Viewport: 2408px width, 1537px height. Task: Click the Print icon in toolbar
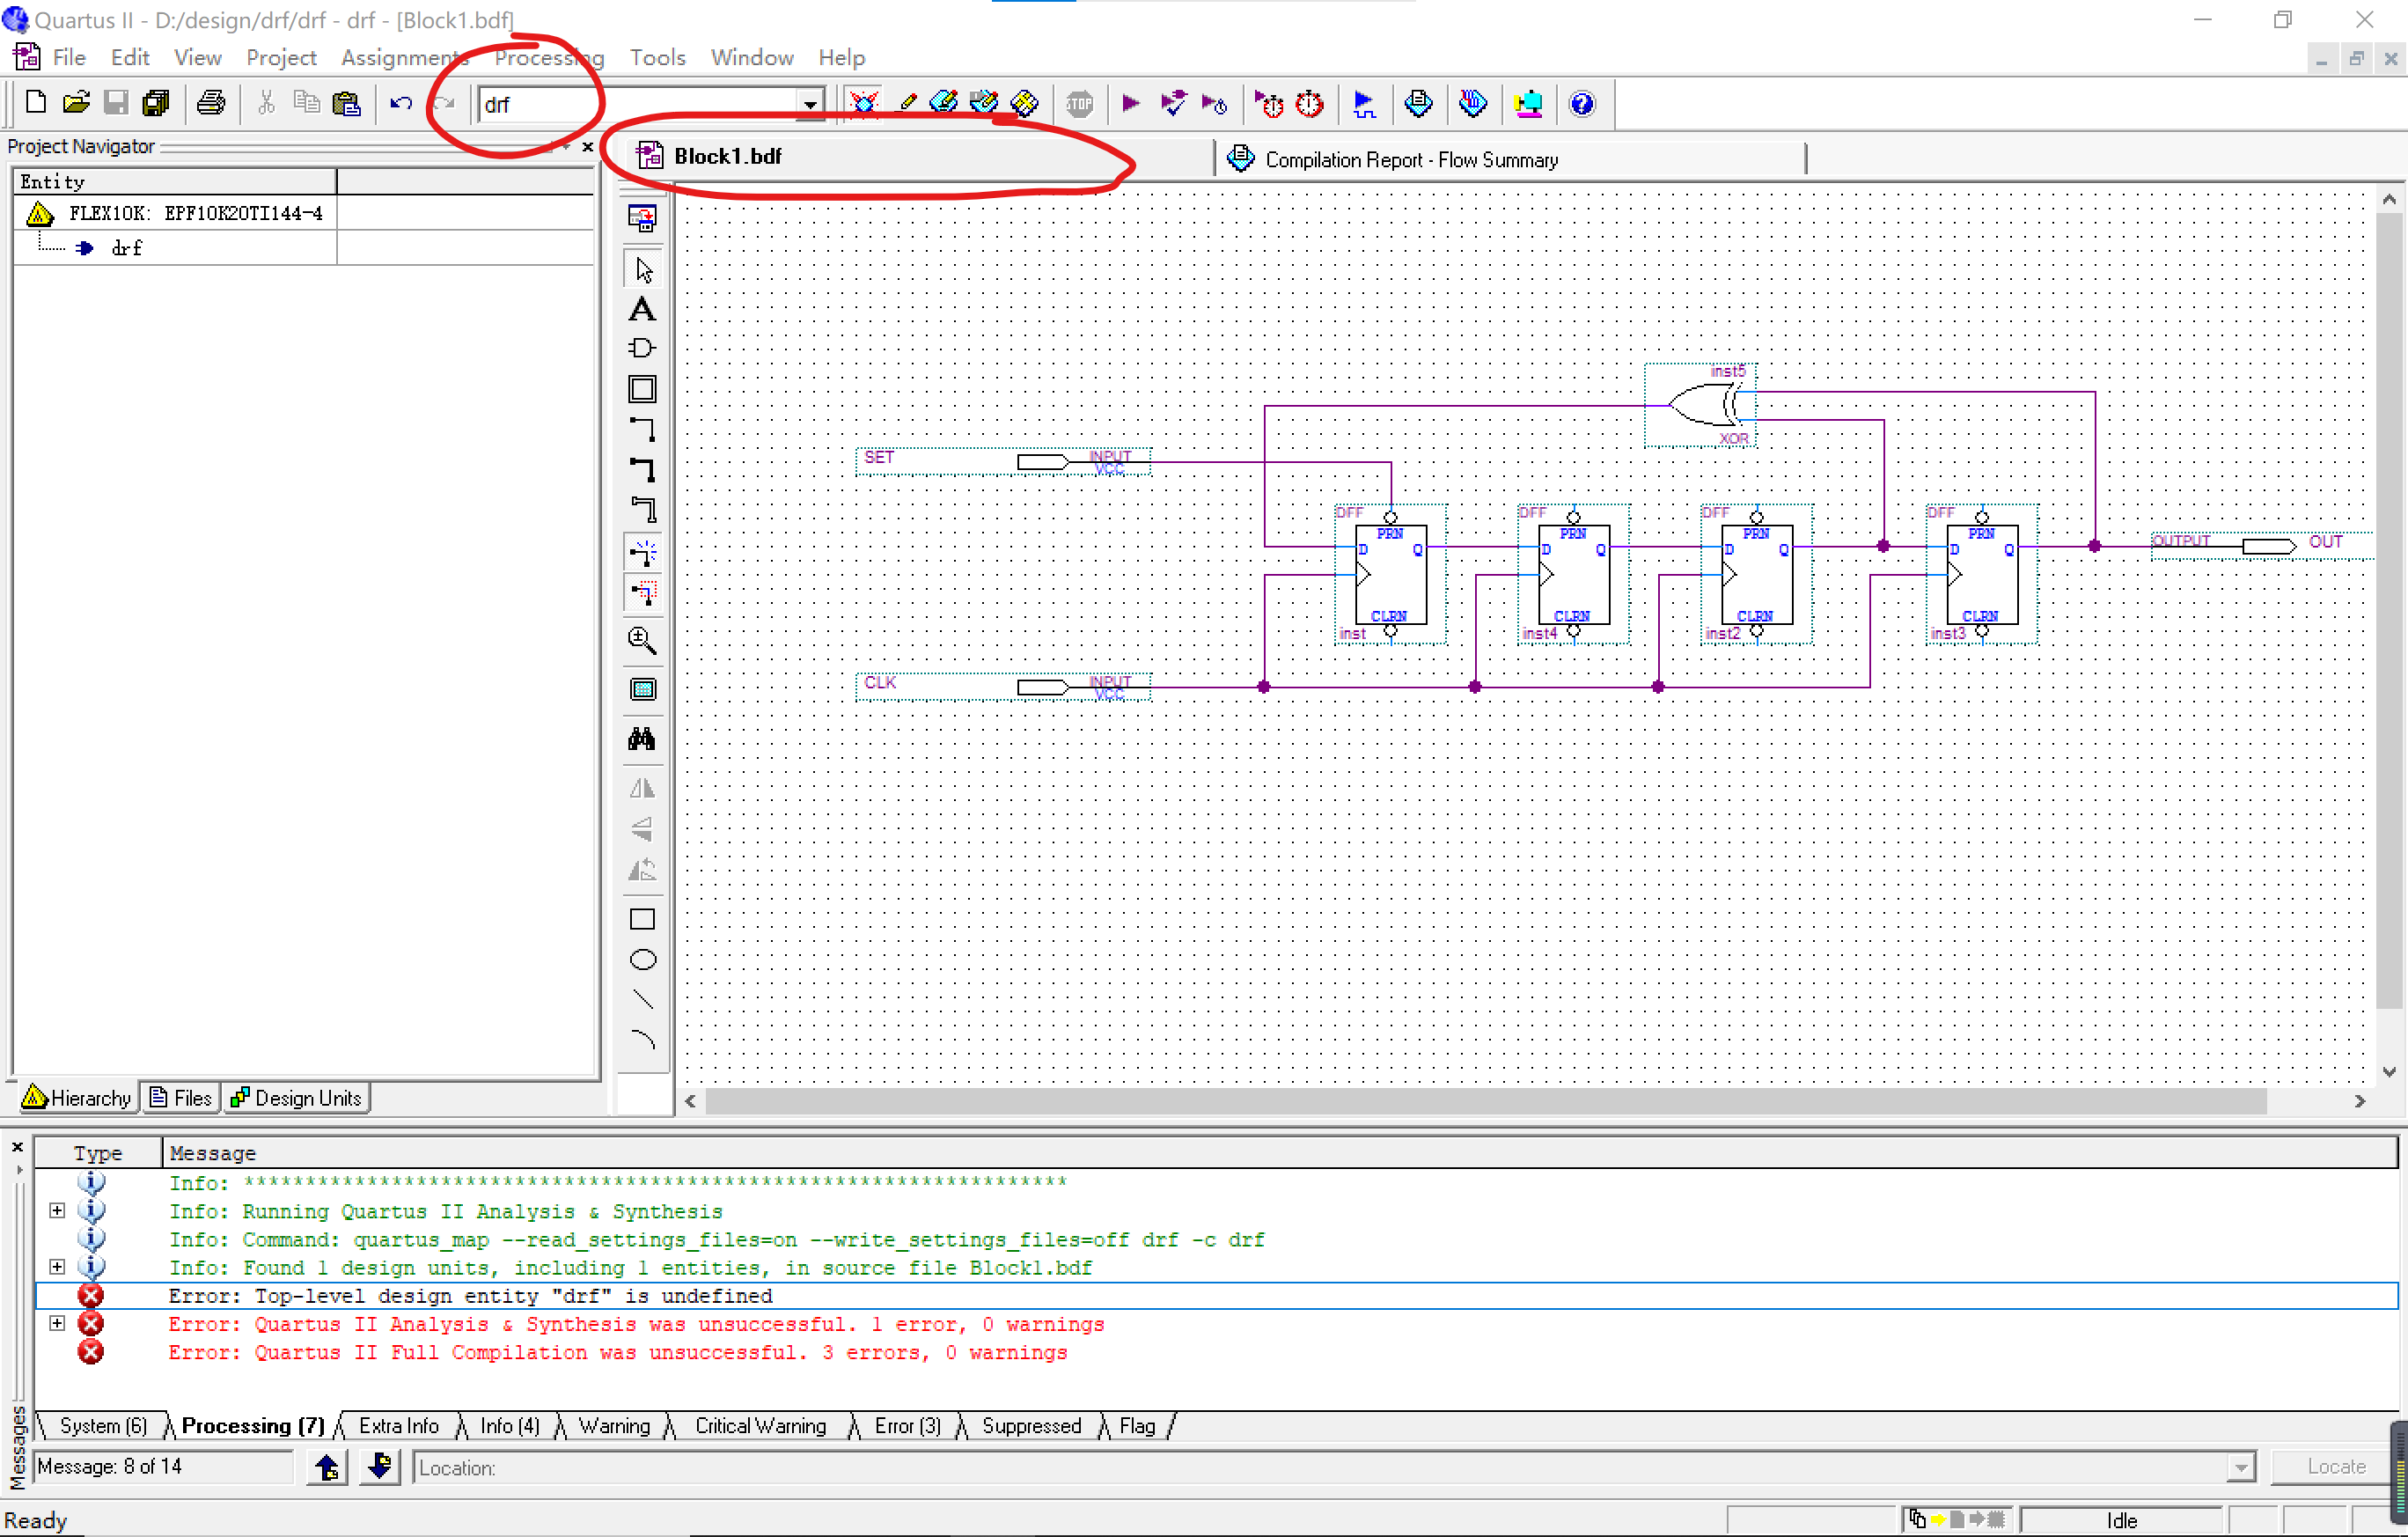pyautogui.click(x=210, y=104)
